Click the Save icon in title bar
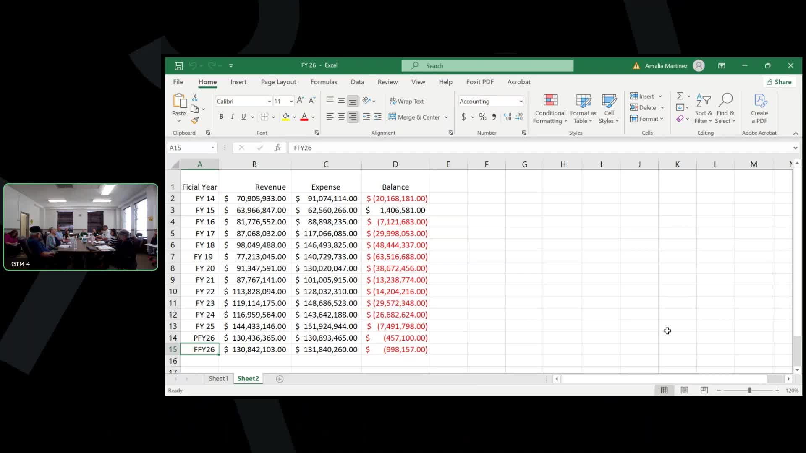This screenshot has height=453, width=806. [179, 66]
